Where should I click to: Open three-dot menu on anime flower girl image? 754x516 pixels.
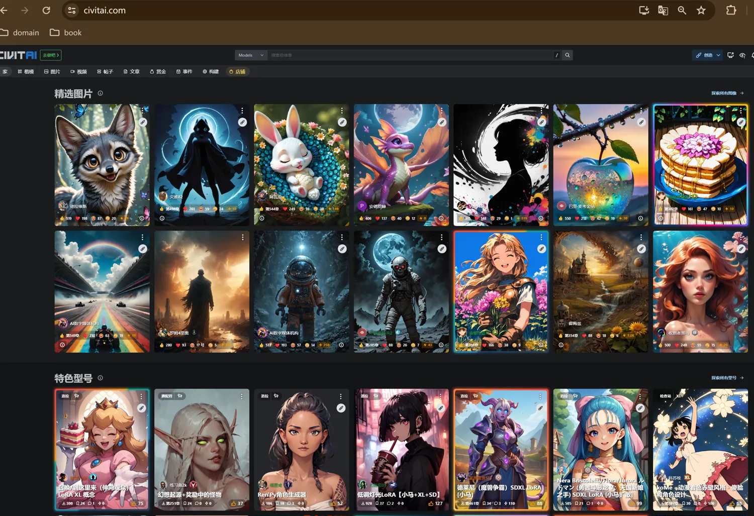pos(541,238)
